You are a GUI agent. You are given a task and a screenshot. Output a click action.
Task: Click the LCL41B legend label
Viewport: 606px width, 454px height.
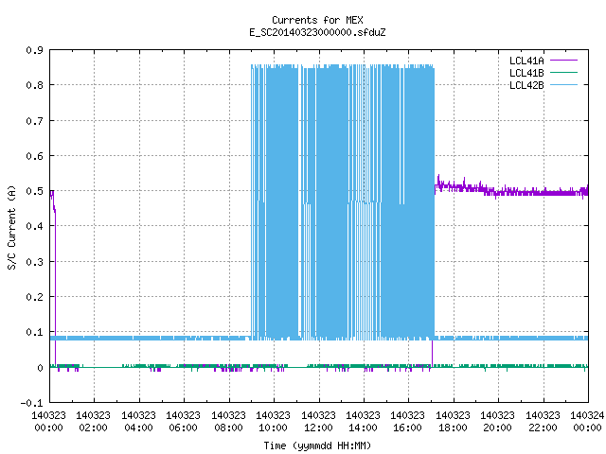(x=526, y=73)
